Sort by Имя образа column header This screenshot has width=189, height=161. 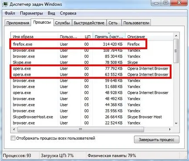pos(35,37)
